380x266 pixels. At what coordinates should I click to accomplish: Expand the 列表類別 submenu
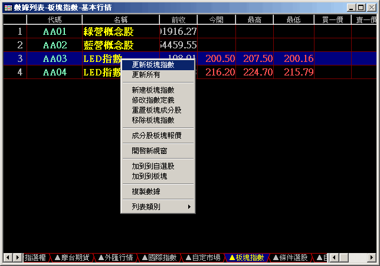(x=158, y=206)
